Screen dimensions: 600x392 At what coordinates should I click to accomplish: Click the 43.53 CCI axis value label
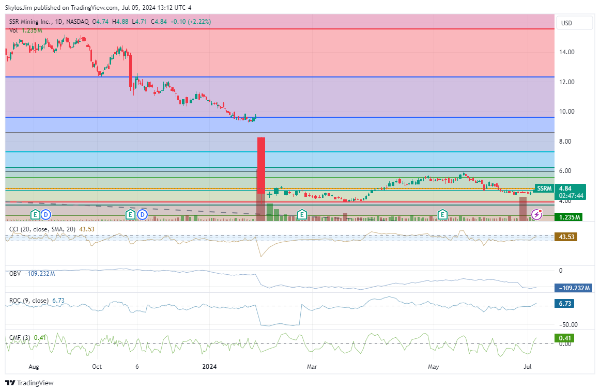566,237
